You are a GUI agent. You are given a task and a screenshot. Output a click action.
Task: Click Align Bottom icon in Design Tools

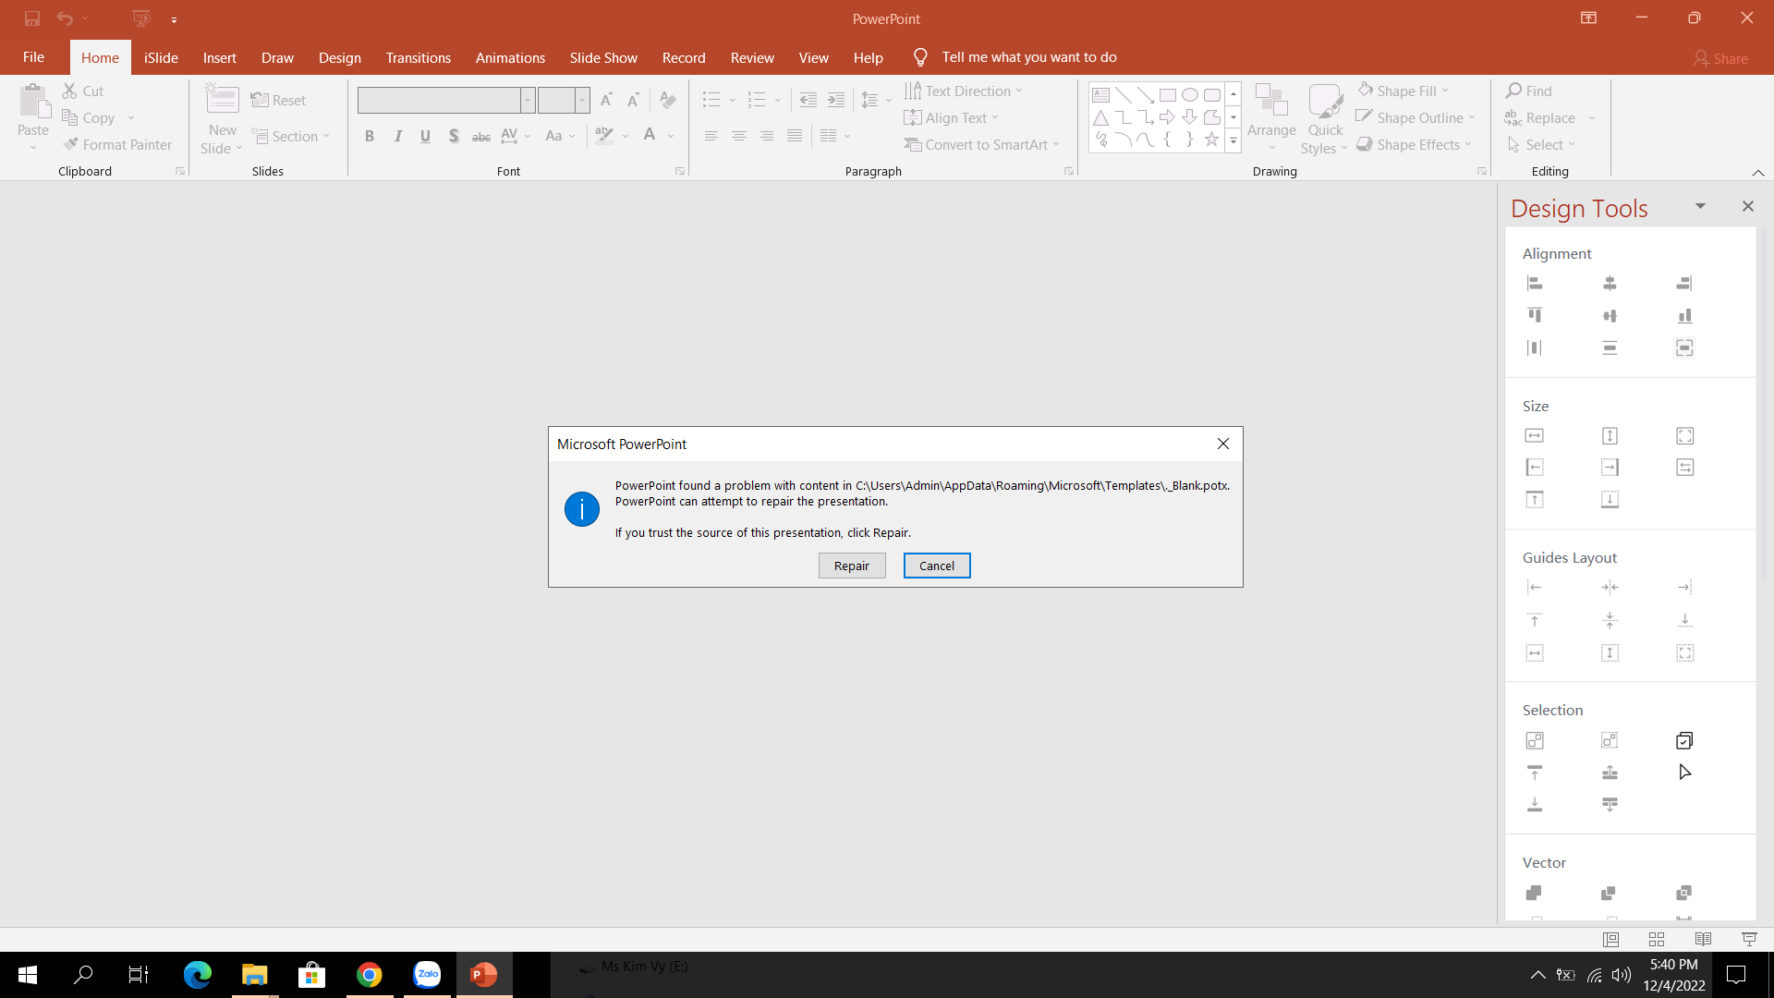pyautogui.click(x=1684, y=316)
